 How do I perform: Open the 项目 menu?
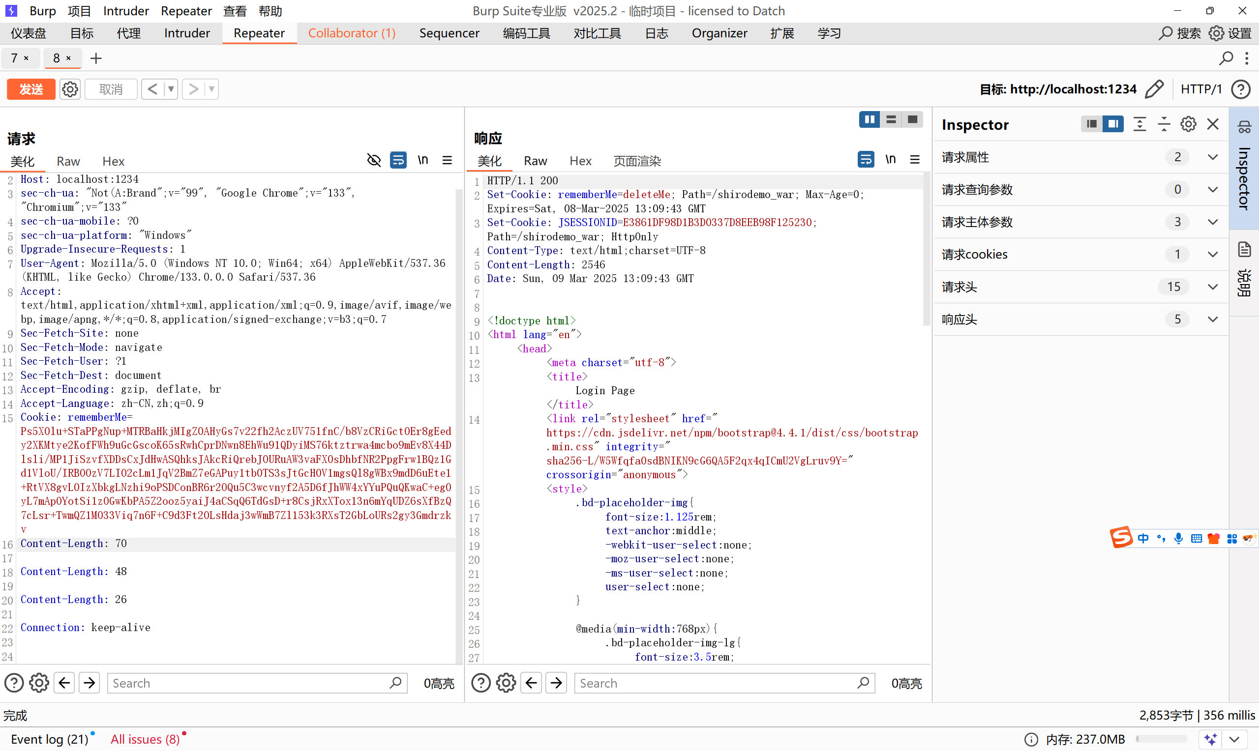click(80, 11)
